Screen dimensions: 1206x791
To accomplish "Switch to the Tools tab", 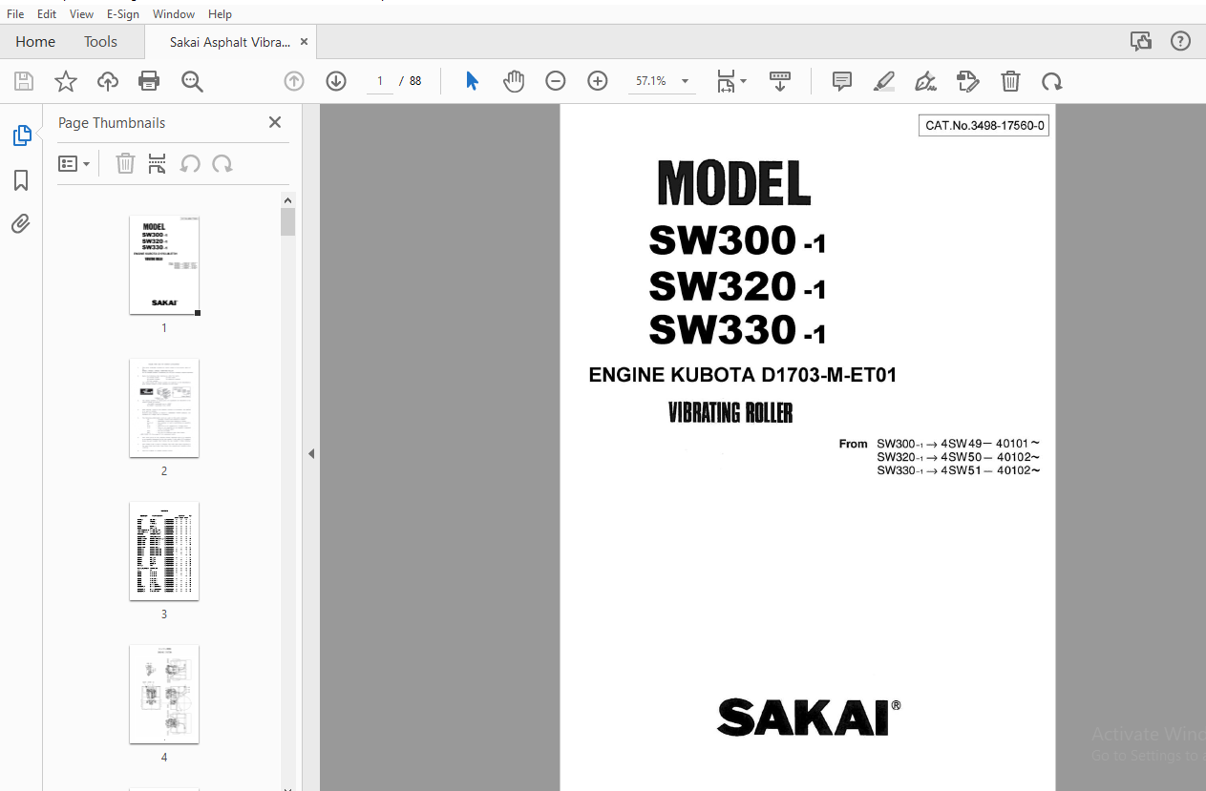I will coord(100,42).
